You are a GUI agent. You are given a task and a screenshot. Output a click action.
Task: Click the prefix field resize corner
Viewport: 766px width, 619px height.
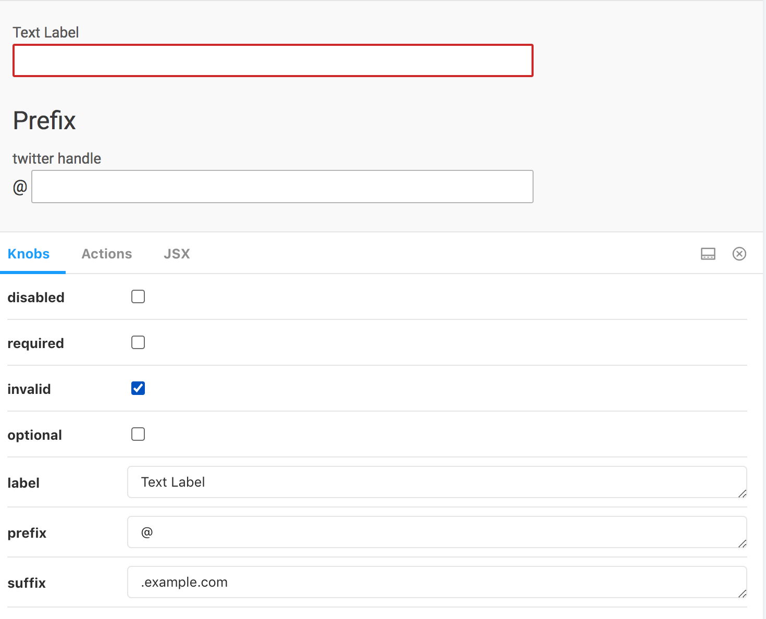(742, 543)
